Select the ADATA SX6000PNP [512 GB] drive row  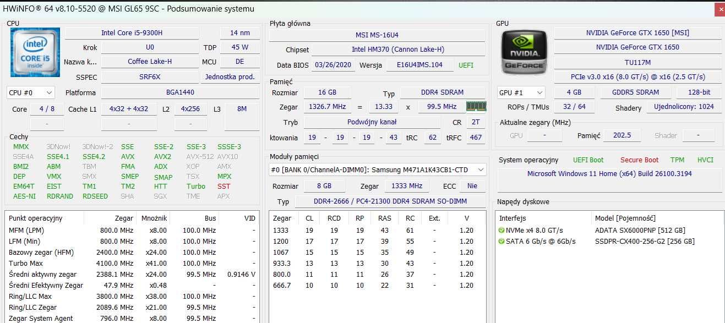tap(609, 231)
